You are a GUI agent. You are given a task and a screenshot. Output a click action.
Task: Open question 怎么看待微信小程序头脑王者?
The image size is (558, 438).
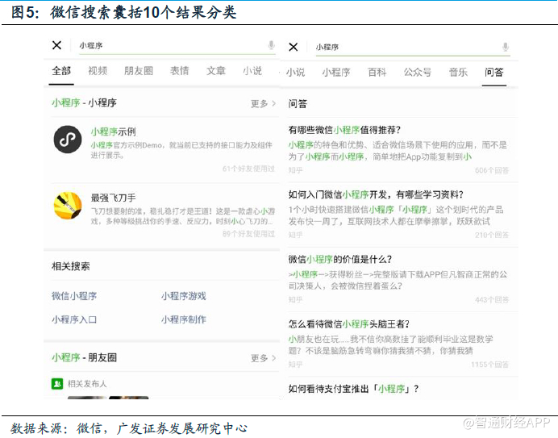click(348, 324)
